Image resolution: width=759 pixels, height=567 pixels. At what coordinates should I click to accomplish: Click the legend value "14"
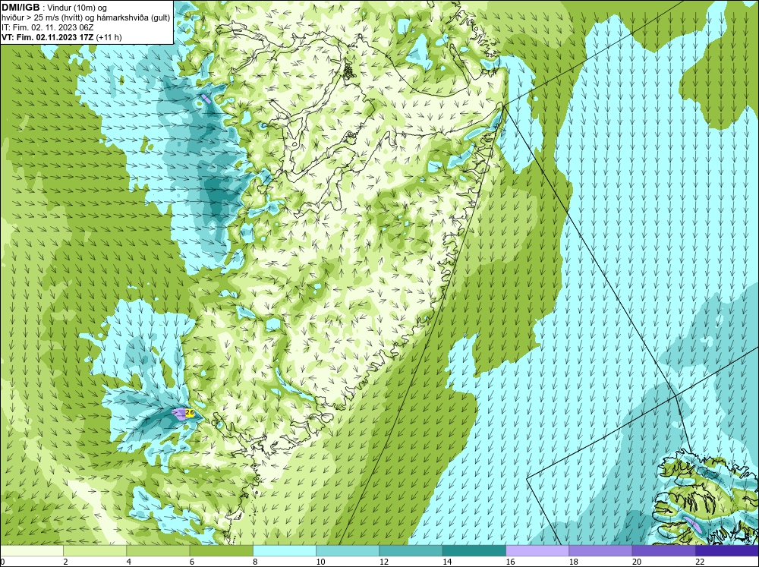point(447,562)
